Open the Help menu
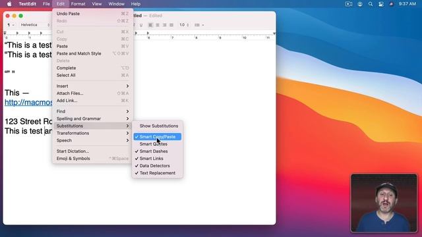Screen dimensions: 422x237 [136, 4]
